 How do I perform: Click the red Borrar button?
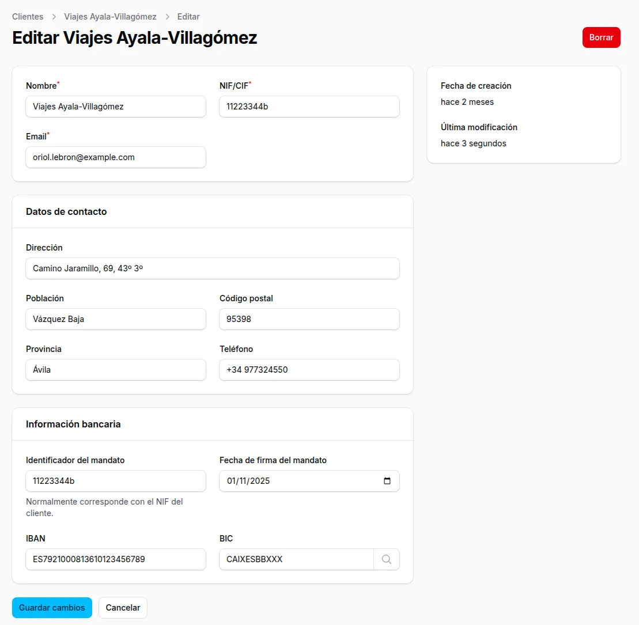tap(601, 37)
